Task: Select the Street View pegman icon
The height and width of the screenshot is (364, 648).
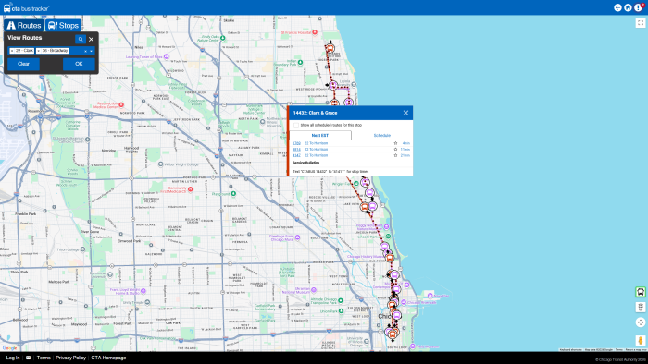Action: coord(641,341)
